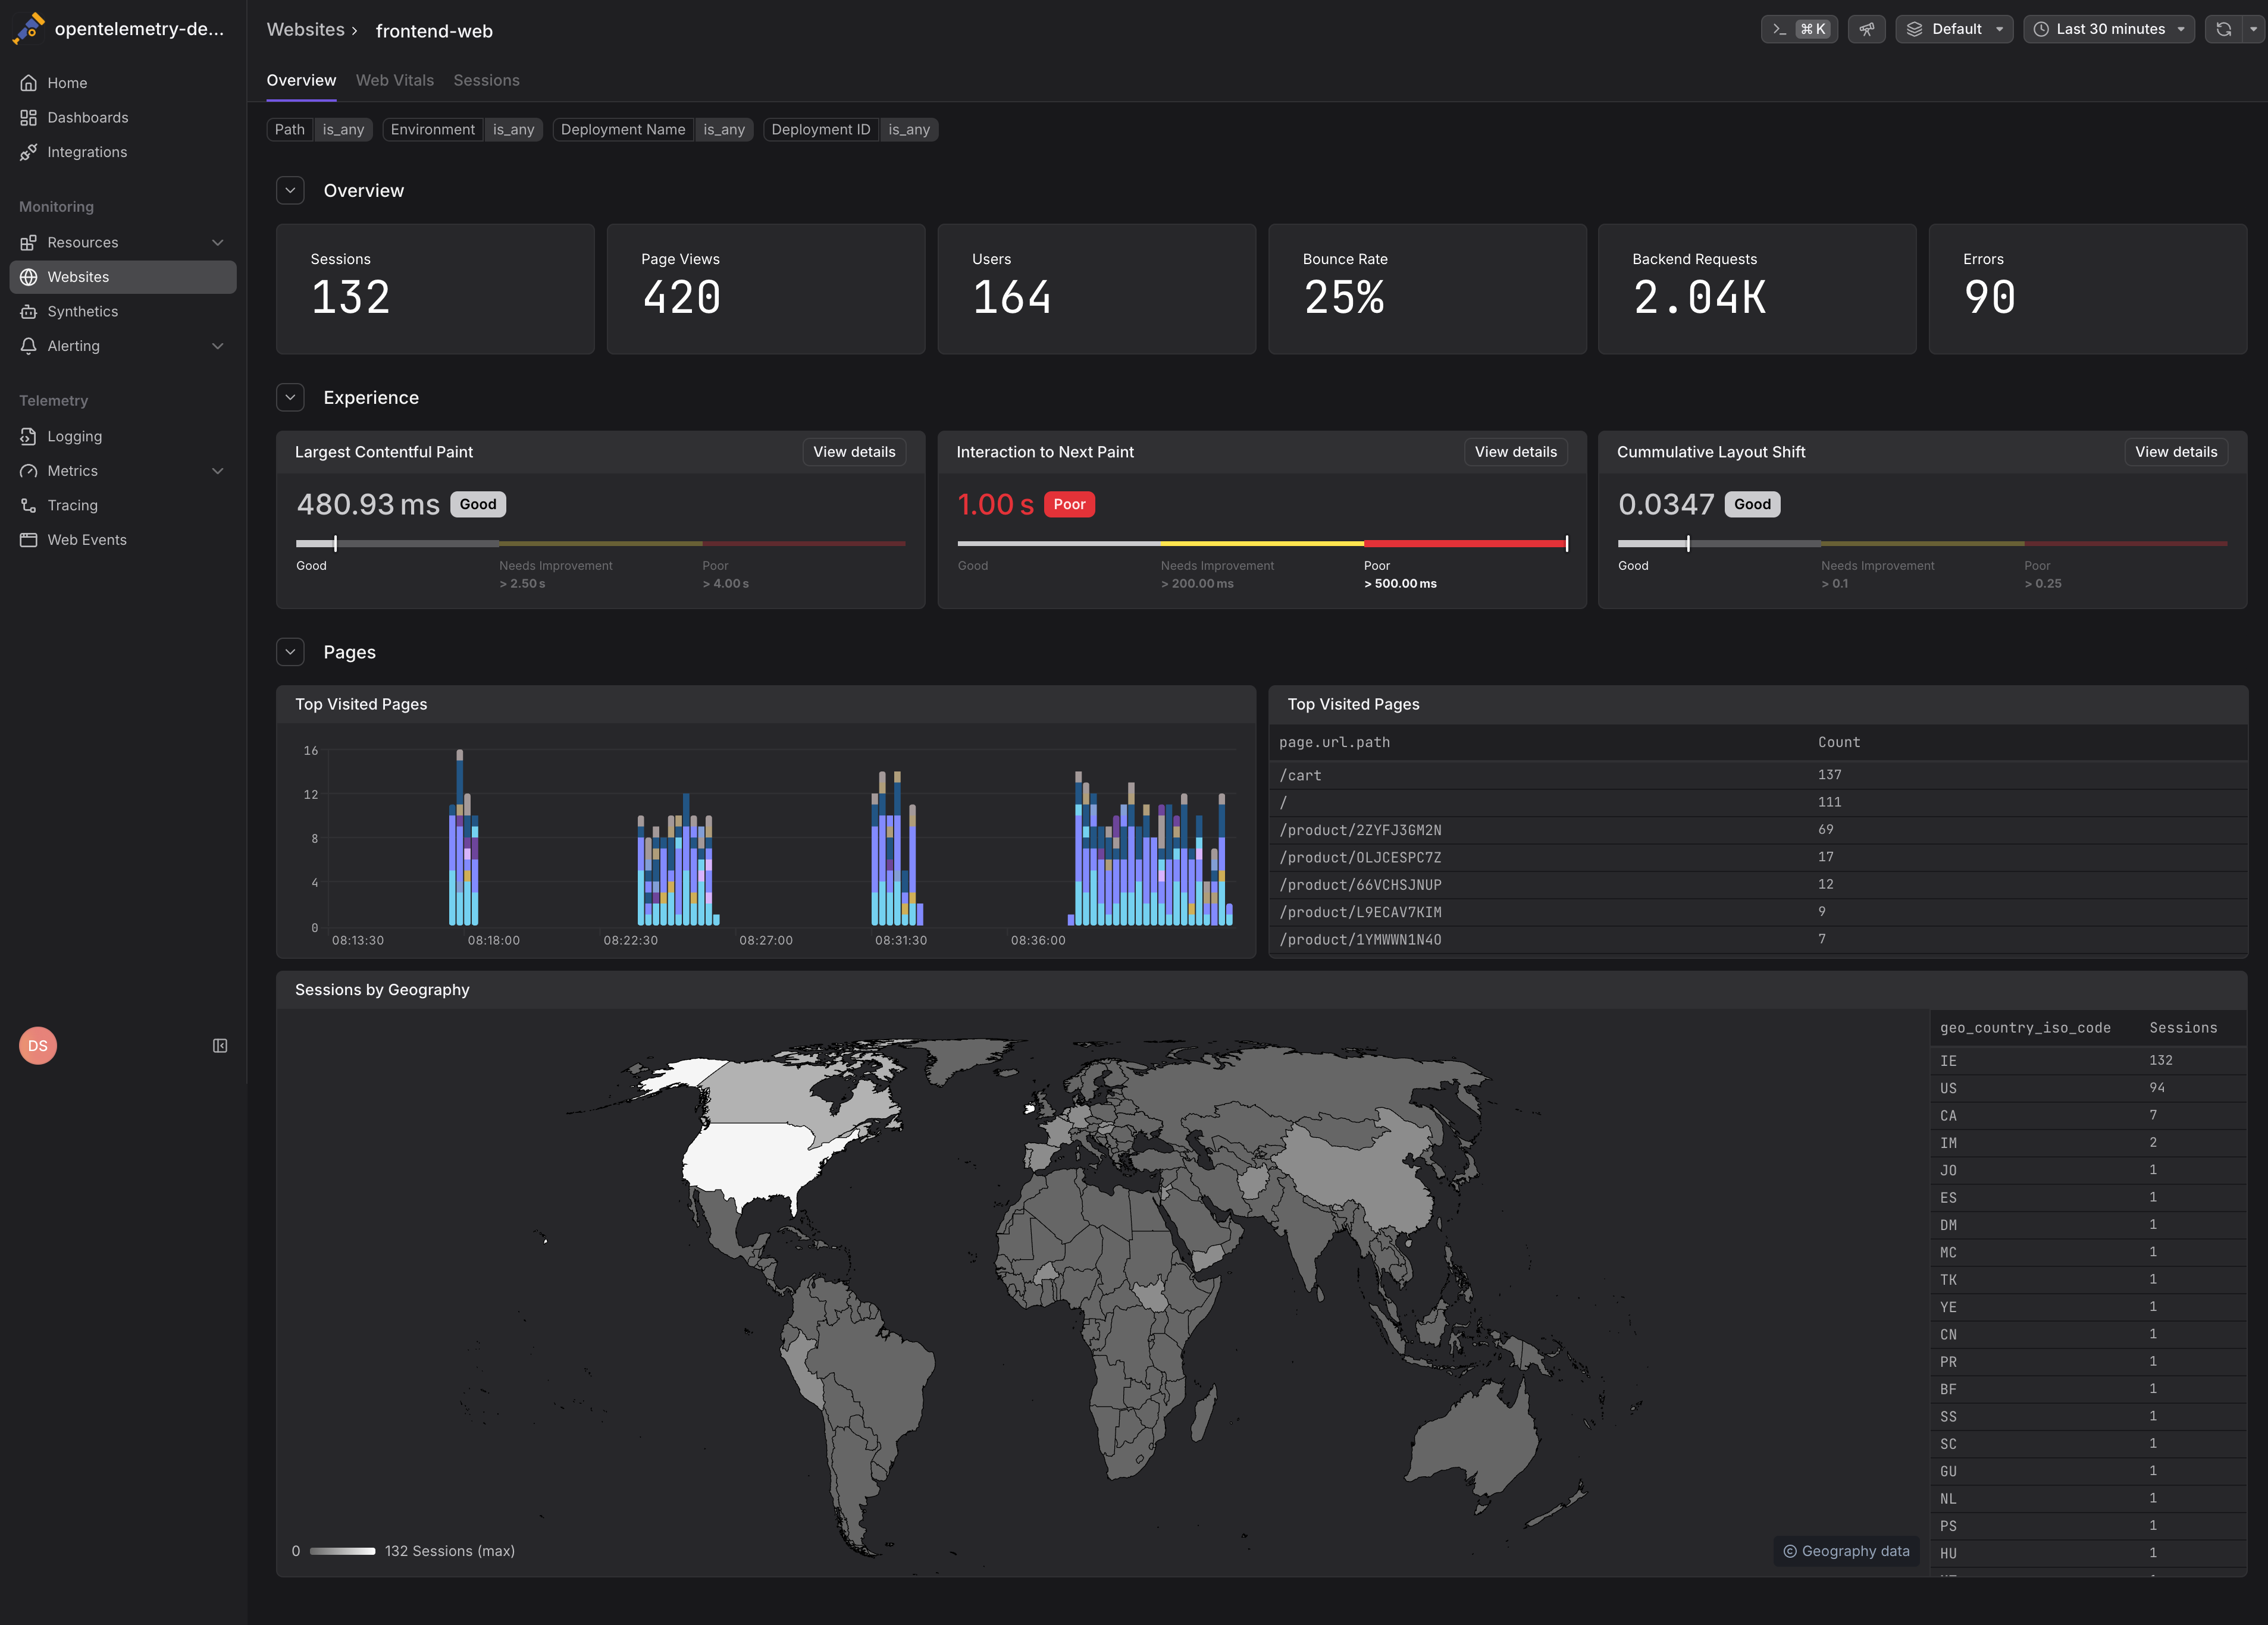The width and height of the screenshot is (2268, 1625).
Task: Expand the Resources submenu chevron
Action: tap(218, 243)
